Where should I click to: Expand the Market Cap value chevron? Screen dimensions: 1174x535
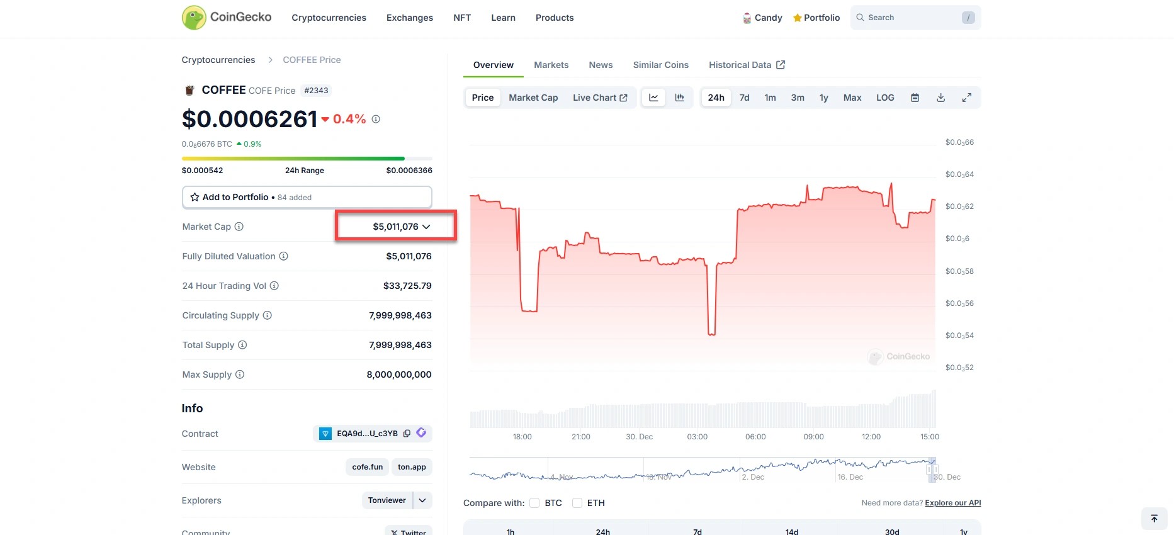coord(426,227)
